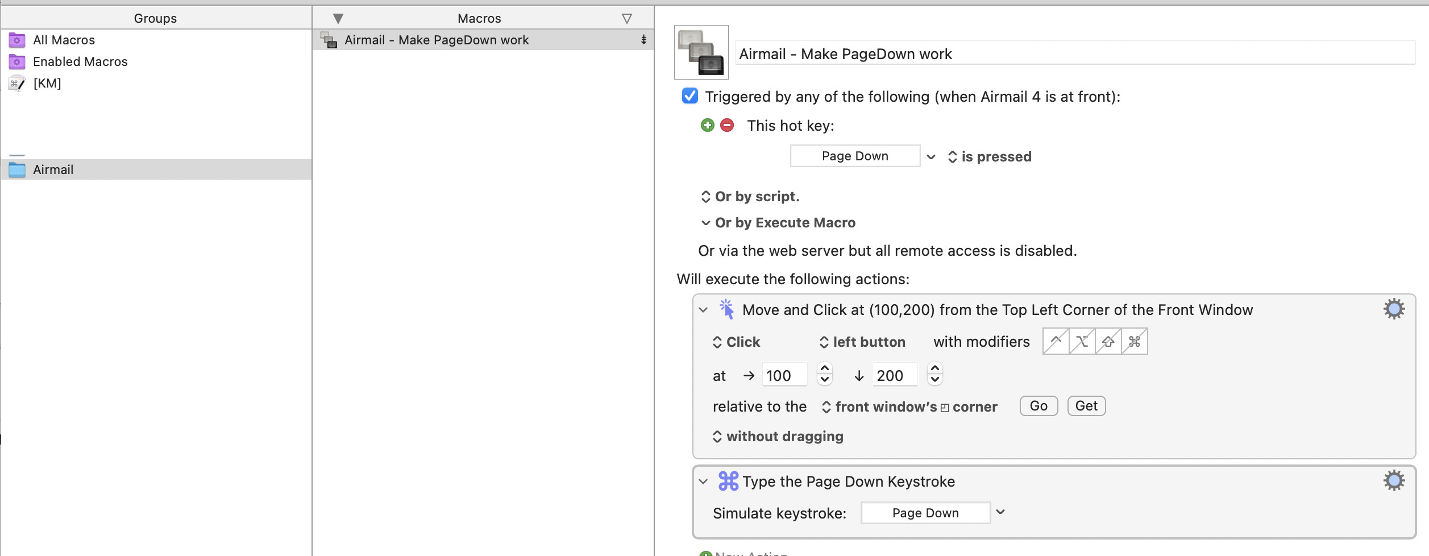Open the dropdown arrow beside hot key field
This screenshot has width=1429, height=556.
pyautogui.click(x=931, y=156)
